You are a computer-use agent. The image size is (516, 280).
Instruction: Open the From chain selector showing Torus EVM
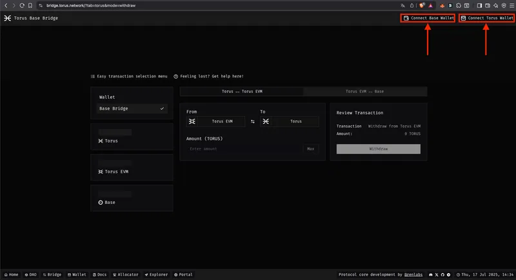tap(216, 121)
